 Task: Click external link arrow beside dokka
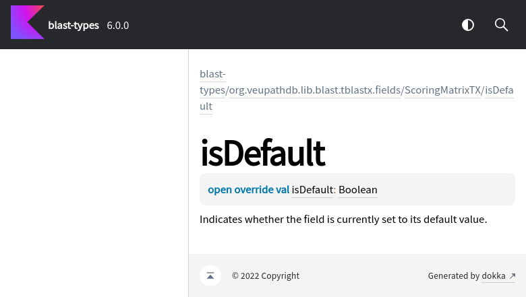coord(513,276)
